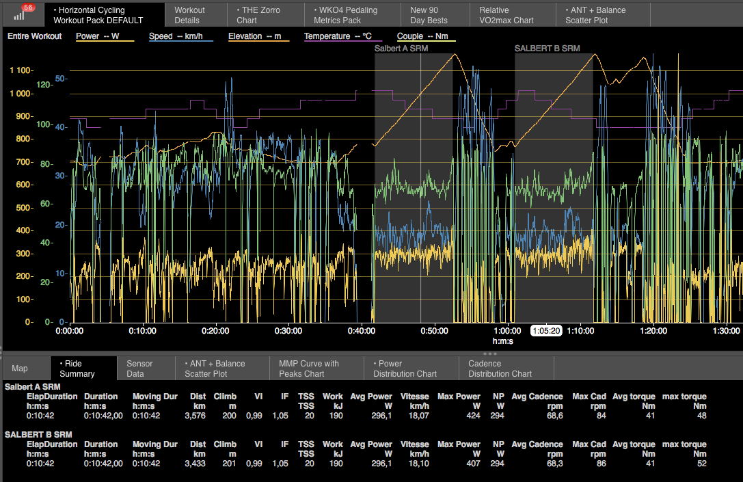The image size is (743, 482).
Task: Click the signal bars icon with 56 badge
Action: coord(23,12)
